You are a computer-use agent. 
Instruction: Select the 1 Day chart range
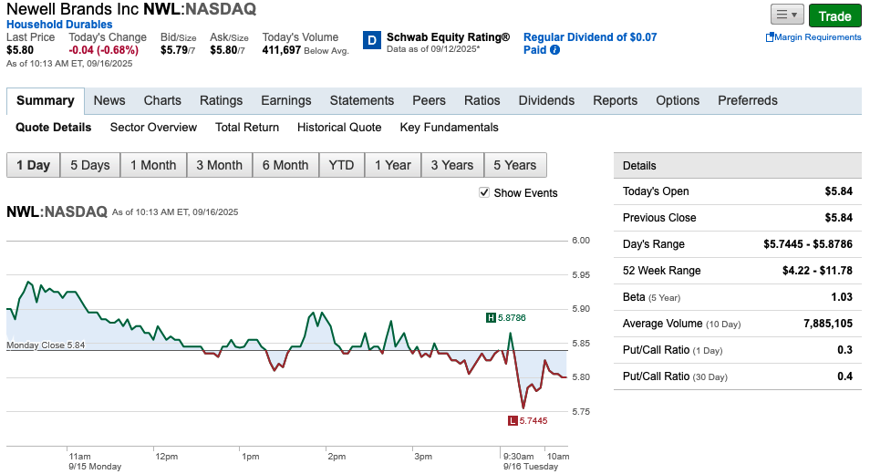[34, 165]
